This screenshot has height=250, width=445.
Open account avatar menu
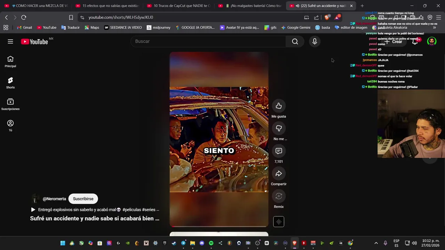[x=431, y=41]
